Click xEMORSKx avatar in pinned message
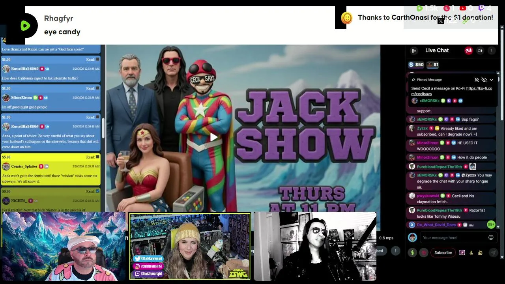505x284 pixels. pos(414,101)
